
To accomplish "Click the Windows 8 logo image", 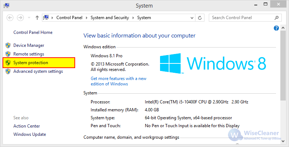I will click(x=213, y=63).
